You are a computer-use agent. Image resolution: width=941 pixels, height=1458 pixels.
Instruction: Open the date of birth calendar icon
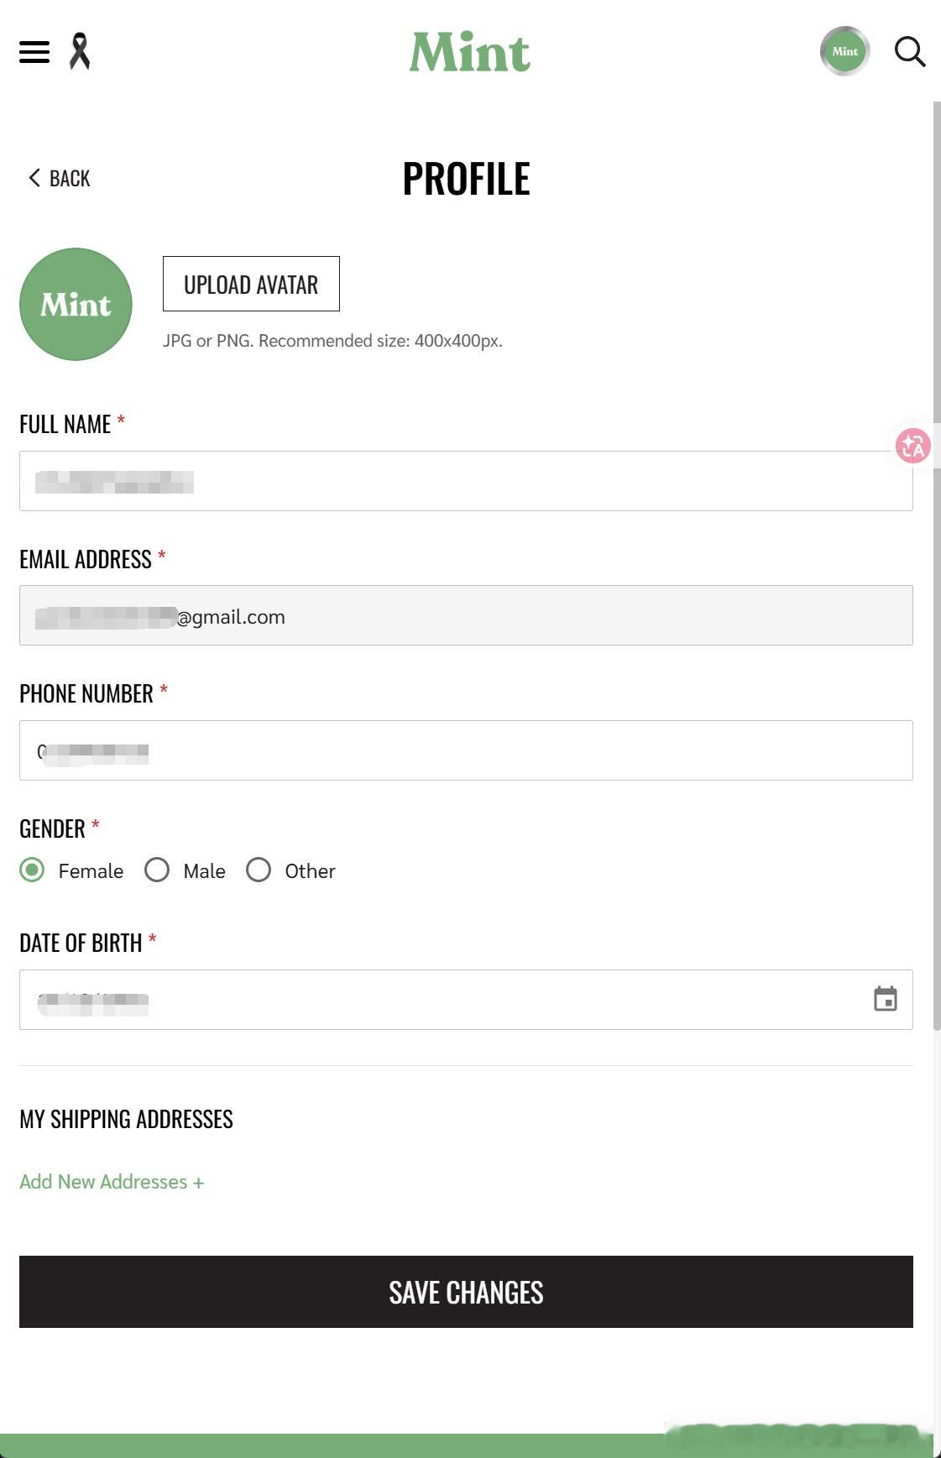click(x=886, y=999)
